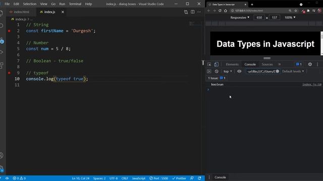
Task: Click the viewport width field showing 650
Action: point(259,18)
